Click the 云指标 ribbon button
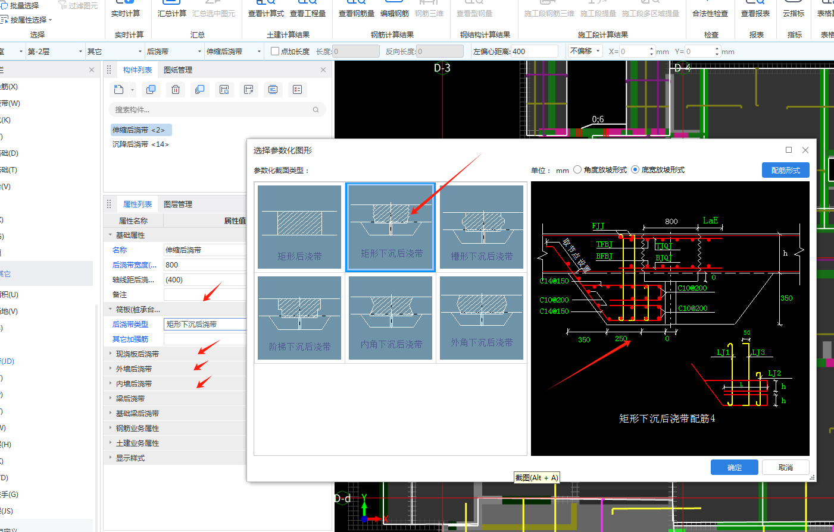This screenshot has height=532, width=834. (794, 9)
